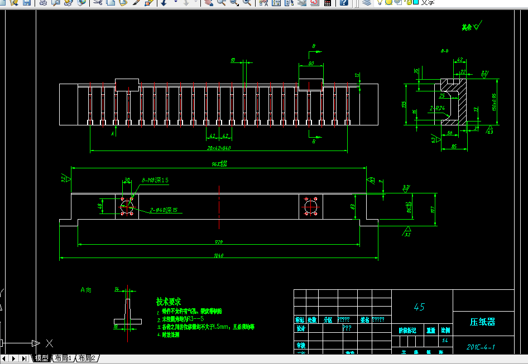
Task: Click the next tab arrow button
Action: pos(14,358)
